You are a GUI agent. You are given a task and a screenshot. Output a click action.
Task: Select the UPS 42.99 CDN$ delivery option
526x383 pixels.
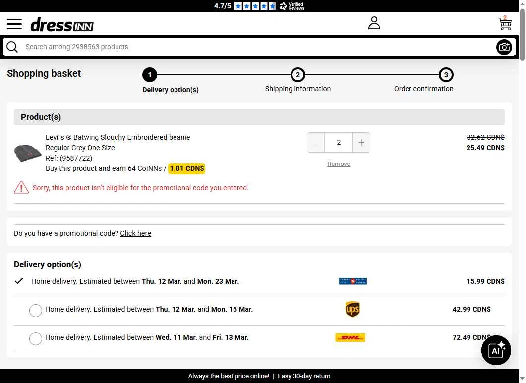pyautogui.click(x=36, y=311)
